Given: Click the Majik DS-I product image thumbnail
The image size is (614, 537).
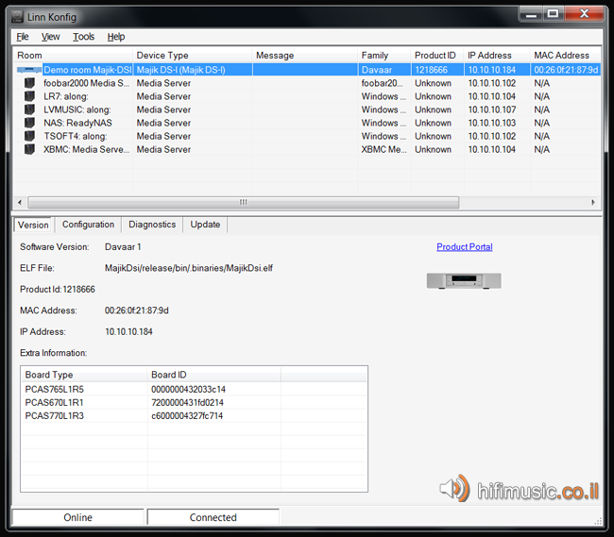Looking at the screenshot, I should [464, 281].
